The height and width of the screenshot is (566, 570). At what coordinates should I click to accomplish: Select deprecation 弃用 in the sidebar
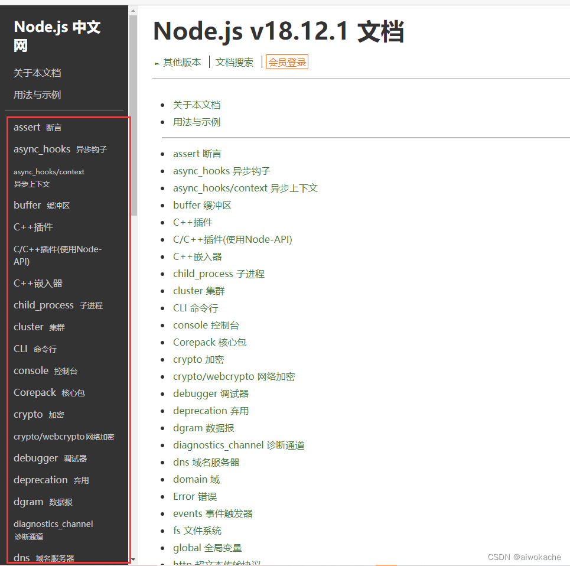[x=51, y=480]
